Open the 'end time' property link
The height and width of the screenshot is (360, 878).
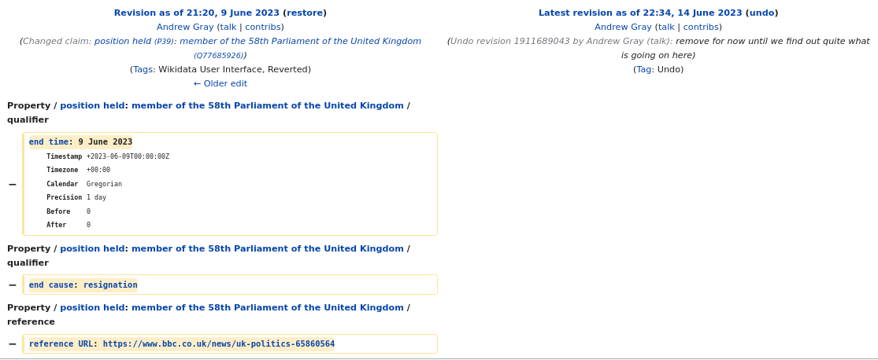click(49, 142)
